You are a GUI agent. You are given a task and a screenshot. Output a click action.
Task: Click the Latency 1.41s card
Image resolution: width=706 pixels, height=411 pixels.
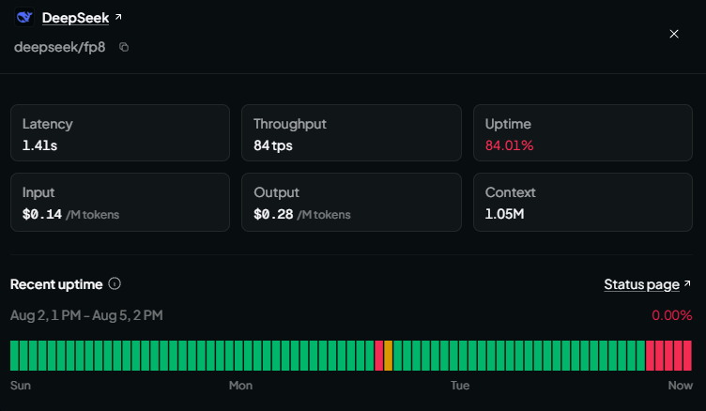click(120, 133)
